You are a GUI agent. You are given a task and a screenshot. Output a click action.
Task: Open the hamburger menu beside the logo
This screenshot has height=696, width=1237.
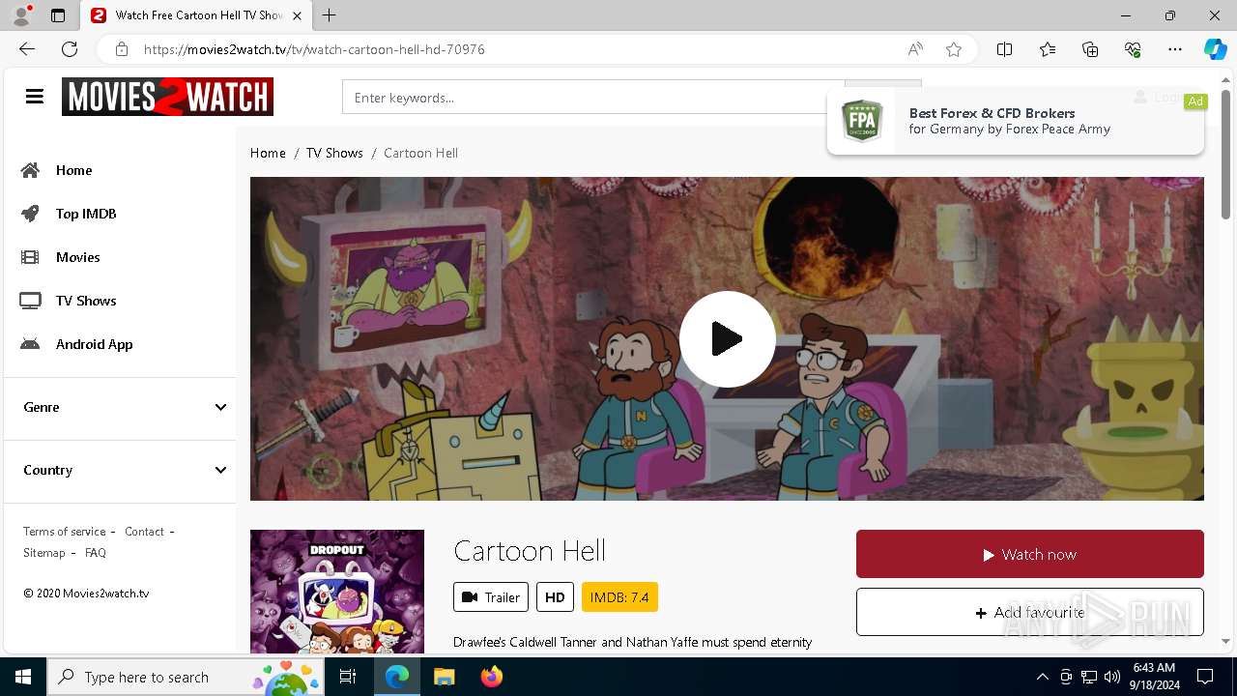(35, 97)
